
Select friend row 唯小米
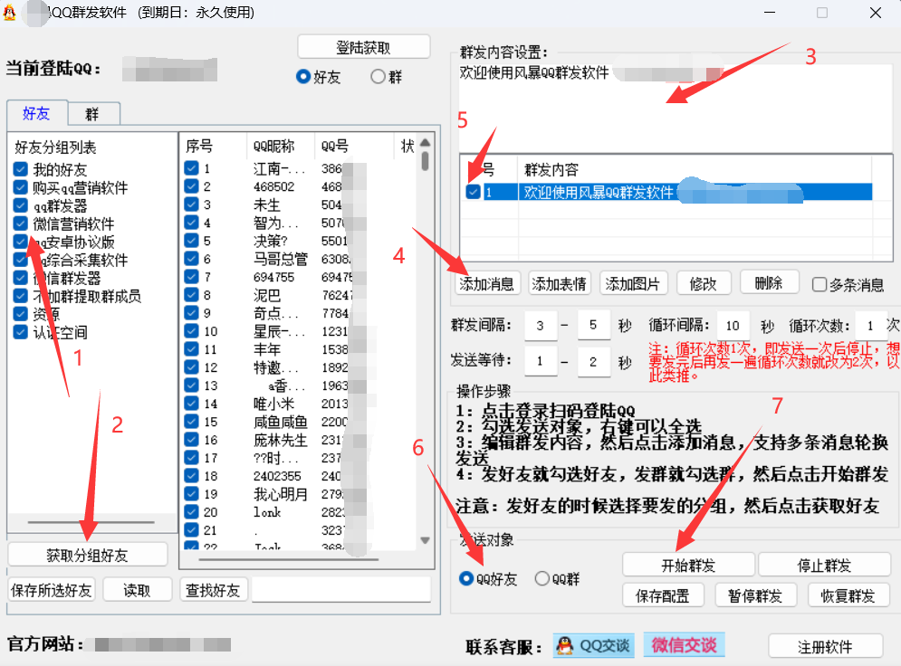[x=273, y=404]
